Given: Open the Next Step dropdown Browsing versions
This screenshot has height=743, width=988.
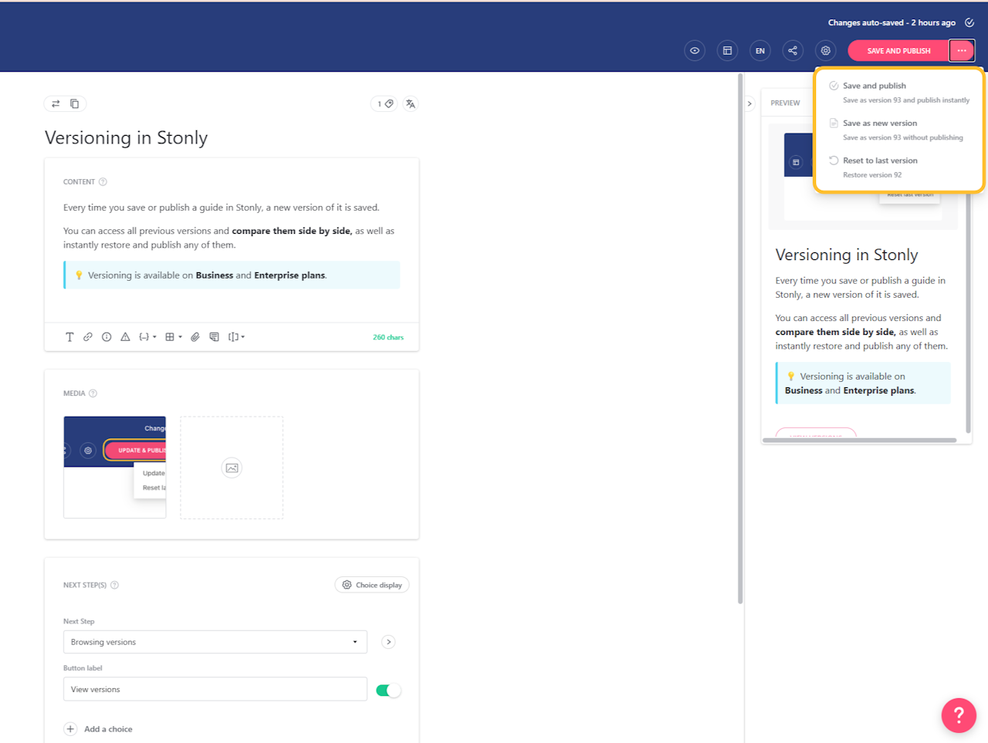Looking at the screenshot, I should (x=215, y=642).
